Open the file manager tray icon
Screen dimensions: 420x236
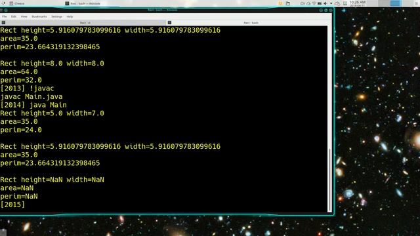(x=288, y=3)
